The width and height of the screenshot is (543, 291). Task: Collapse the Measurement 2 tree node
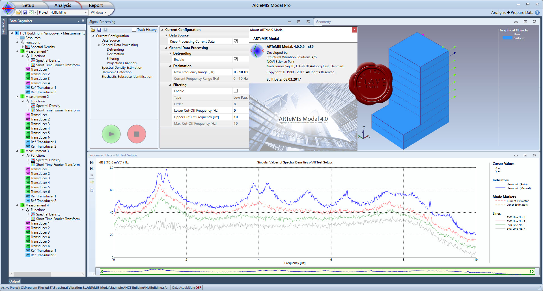[x=17, y=97]
